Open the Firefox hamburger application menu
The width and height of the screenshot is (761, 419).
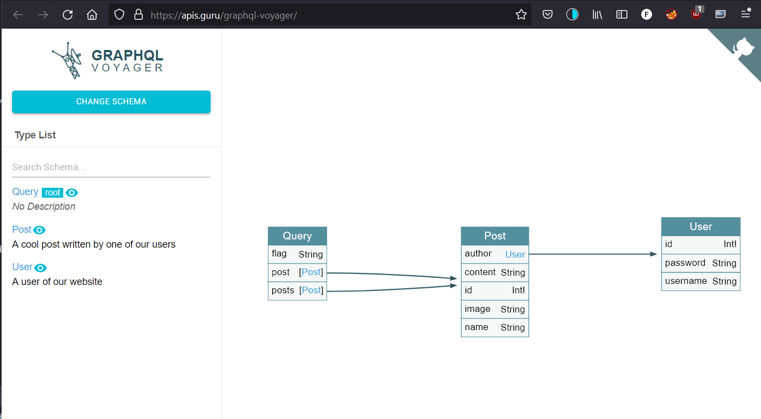tap(745, 15)
